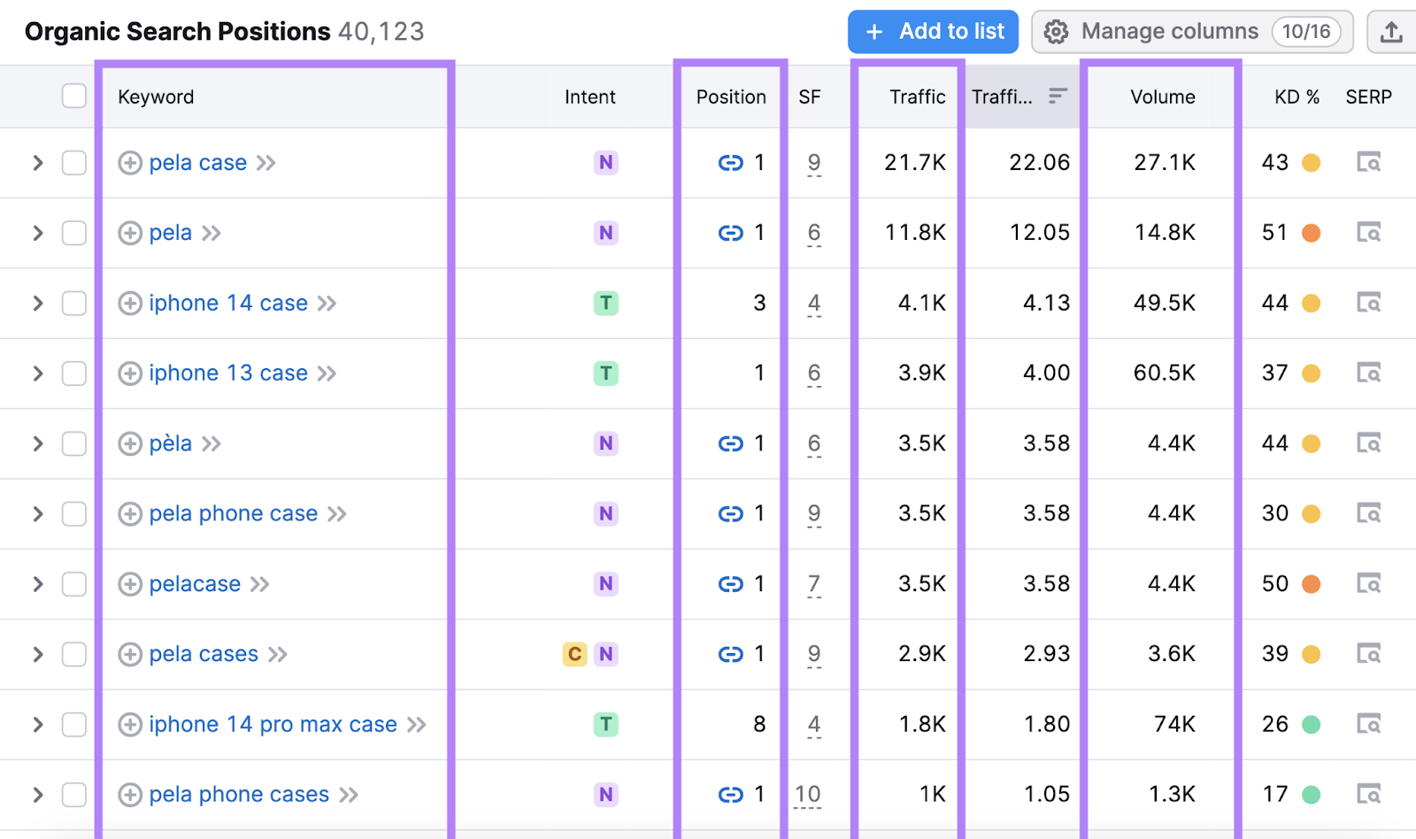Click the green KD dot for pela phone cases
This screenshot has width=1416, height=839.
point(1312,795)
